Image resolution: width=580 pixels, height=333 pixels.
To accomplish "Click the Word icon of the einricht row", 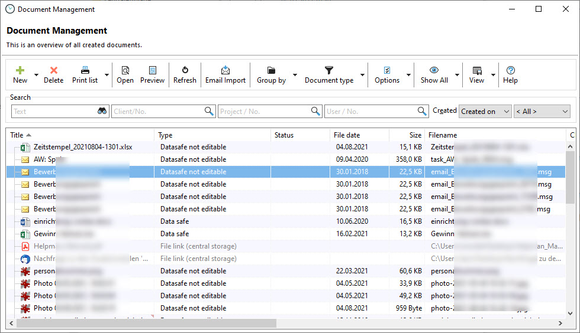I will [x=25, y=222].
